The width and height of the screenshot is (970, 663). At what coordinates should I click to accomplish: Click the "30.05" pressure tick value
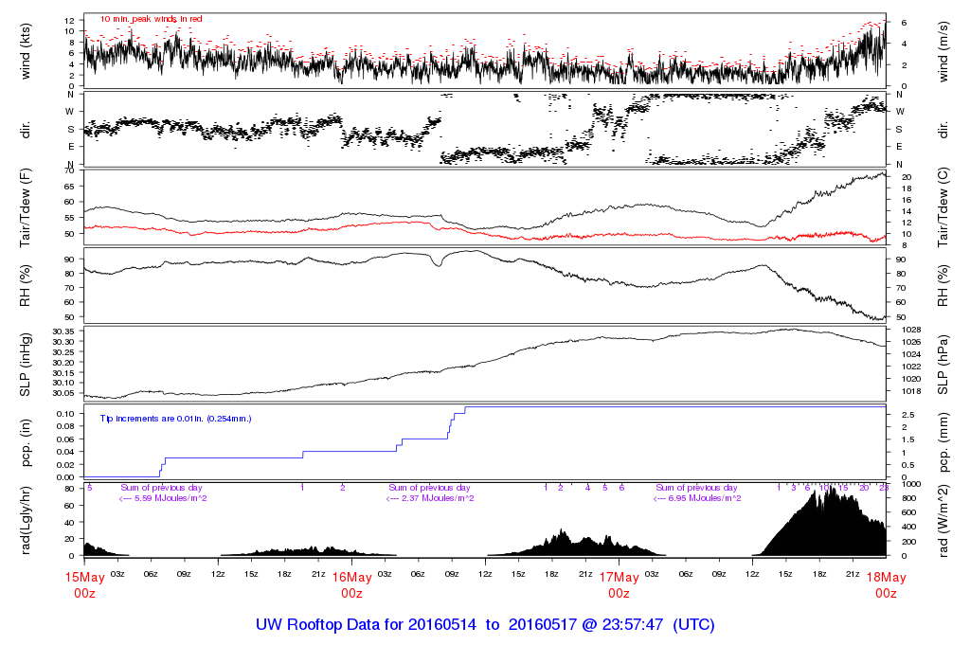[x=63, y=393]
